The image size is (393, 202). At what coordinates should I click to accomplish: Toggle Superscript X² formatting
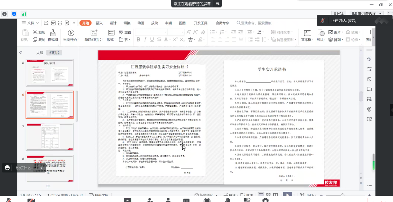[x=175, y=40]
